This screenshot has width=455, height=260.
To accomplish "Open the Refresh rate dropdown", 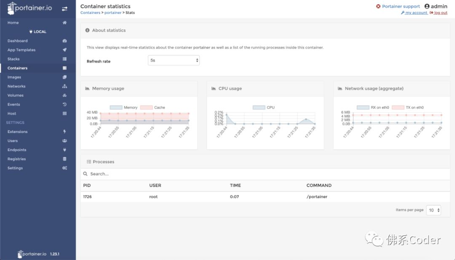I will coord(174,61).
